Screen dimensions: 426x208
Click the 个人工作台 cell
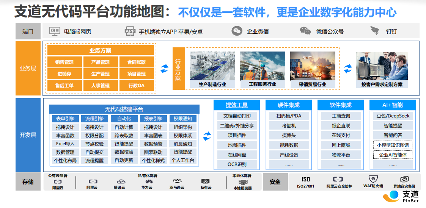click(183, 160)
